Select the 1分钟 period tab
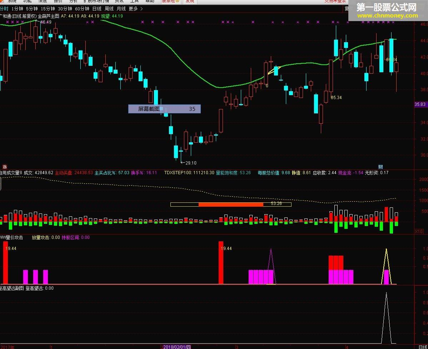Screen dimensions: 428x349 (17, 9)
